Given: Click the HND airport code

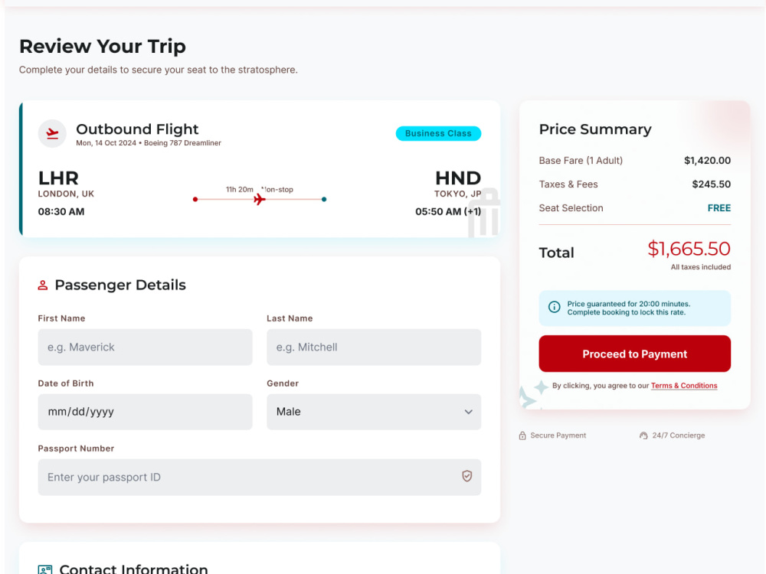Looking at the screenshot, I should click(x=458, y=178).
